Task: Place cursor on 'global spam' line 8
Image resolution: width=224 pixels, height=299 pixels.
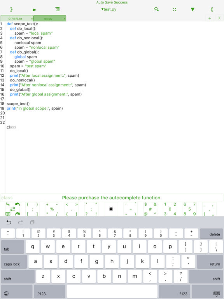Action: [x=26, y=57]
